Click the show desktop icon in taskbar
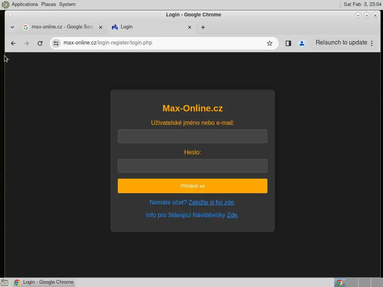 click(x=4, y=283)
